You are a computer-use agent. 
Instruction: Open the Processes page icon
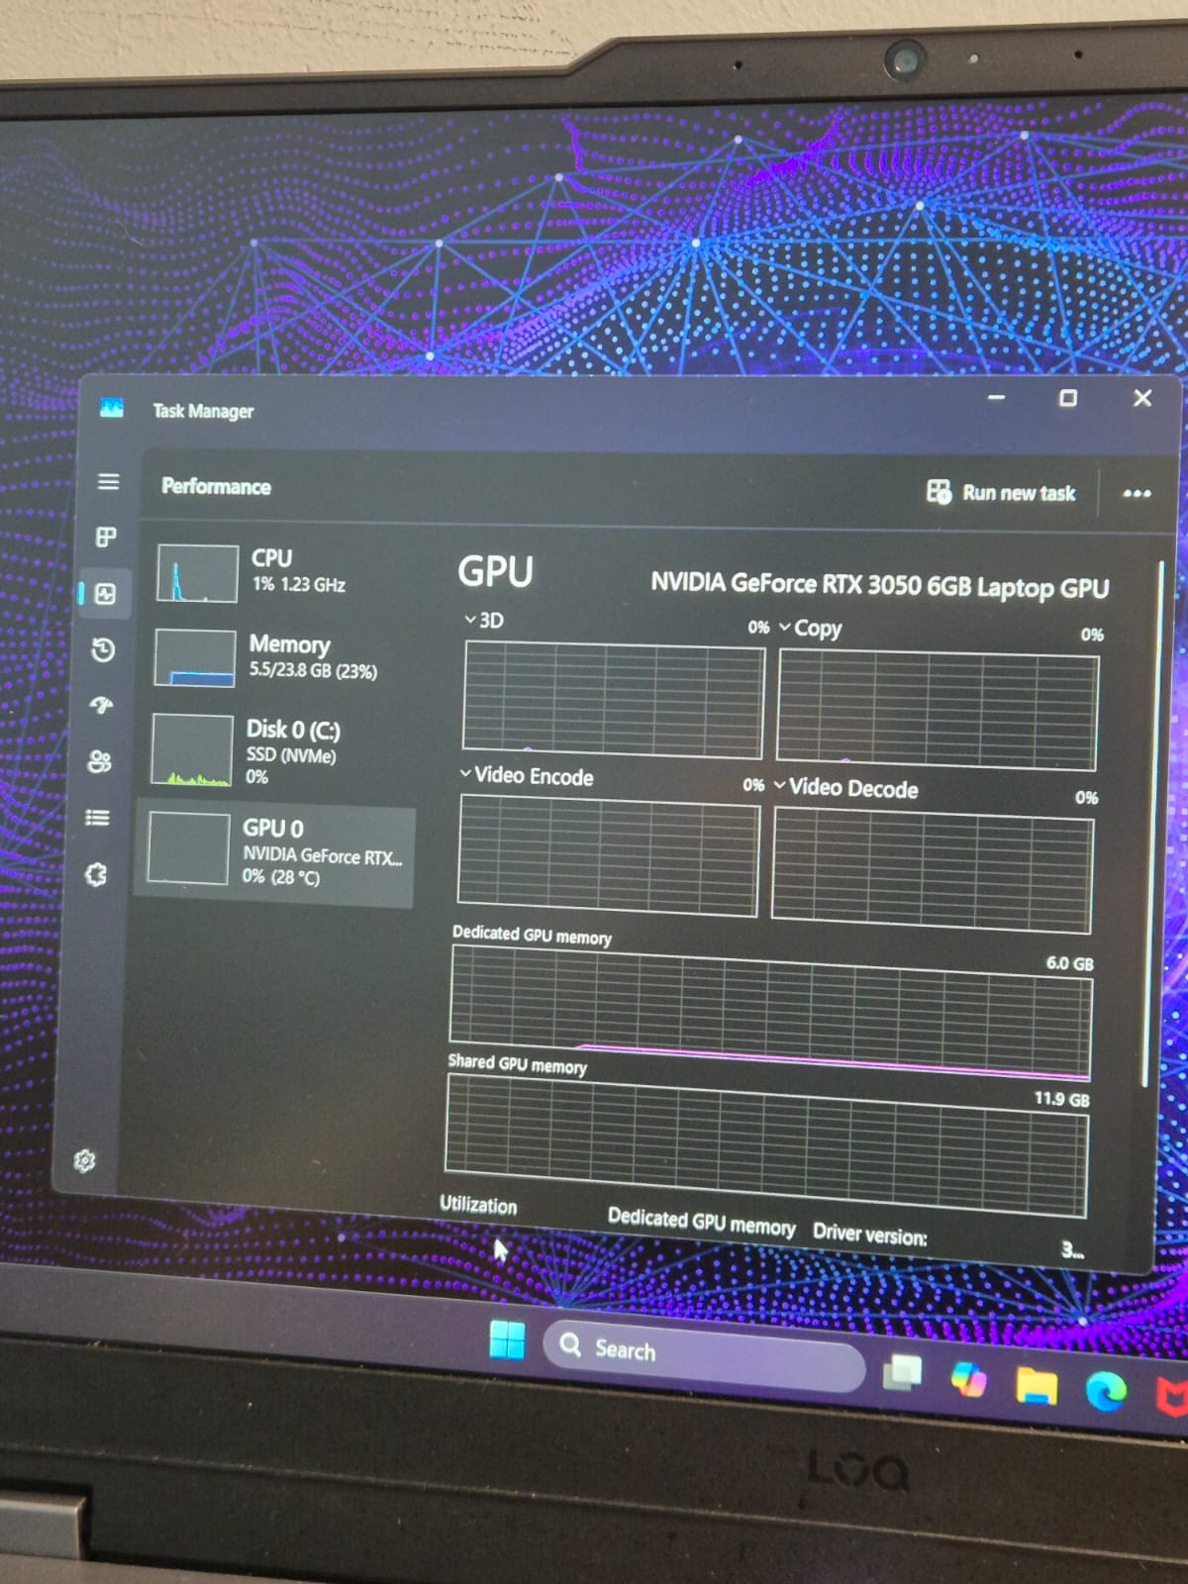[x=106, y=537]
